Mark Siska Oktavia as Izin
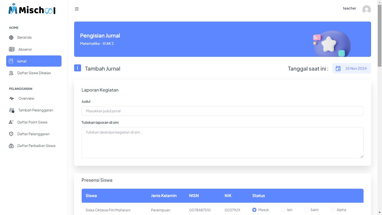The image size is (382, 215). click(283, 210)
